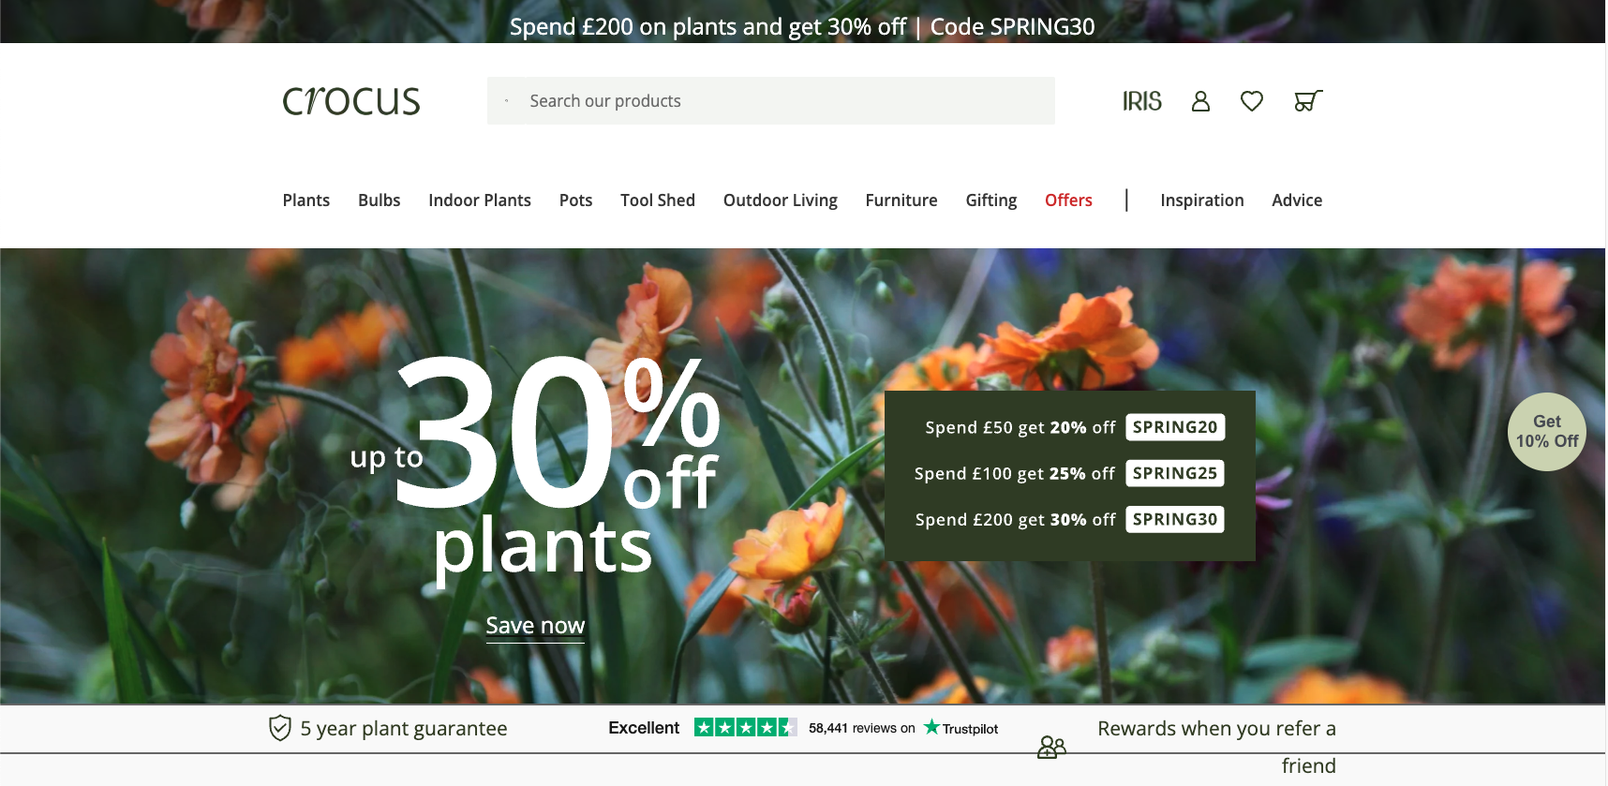Open the user account icon
This screenshot has height=786, width=1608.
(1200, 101)
